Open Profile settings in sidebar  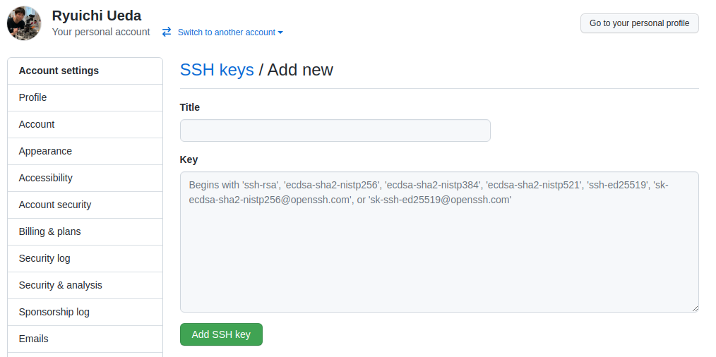point(33,97)
